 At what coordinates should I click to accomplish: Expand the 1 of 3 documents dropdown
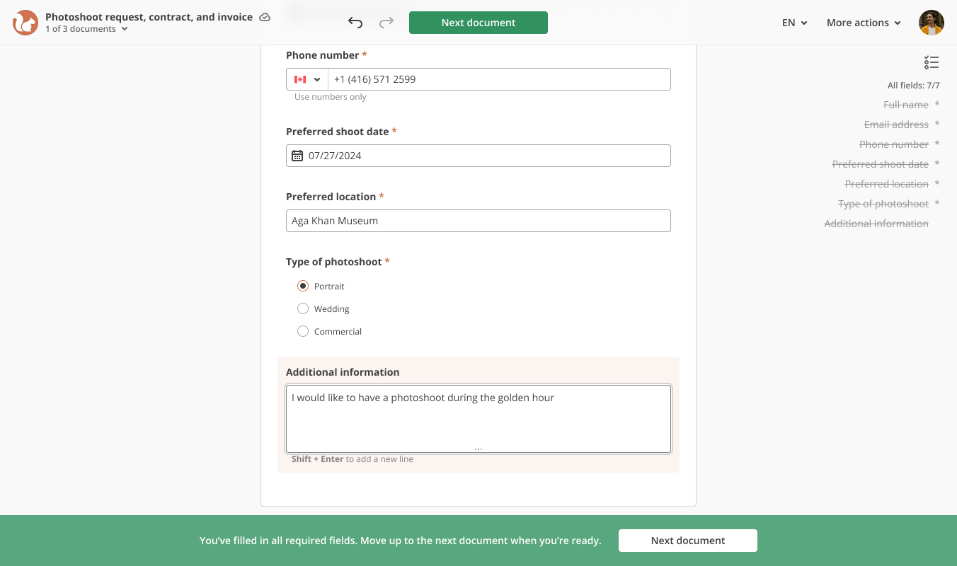pyautogui.click(x=86, y=29)
